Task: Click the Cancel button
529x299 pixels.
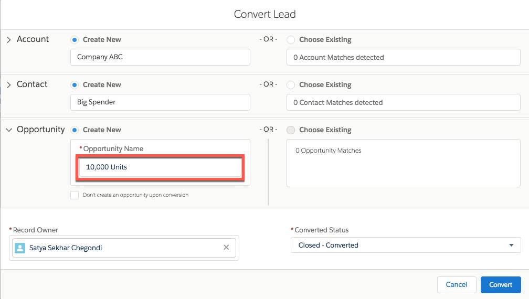Action: [457, 284]
